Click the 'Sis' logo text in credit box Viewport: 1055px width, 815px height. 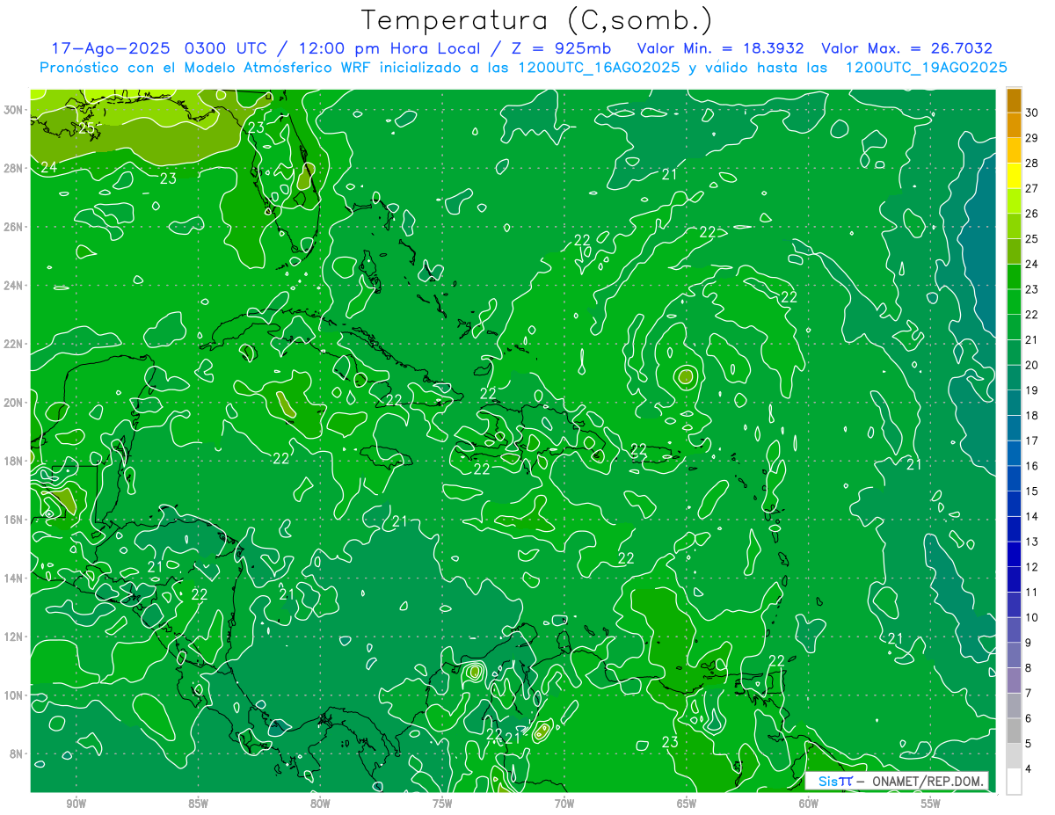(828, 782)
